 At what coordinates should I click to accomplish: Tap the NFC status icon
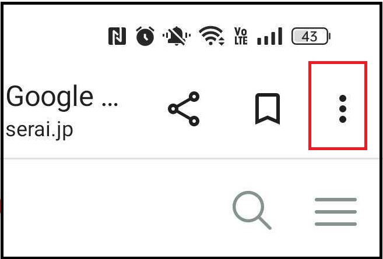click(117, 36)
